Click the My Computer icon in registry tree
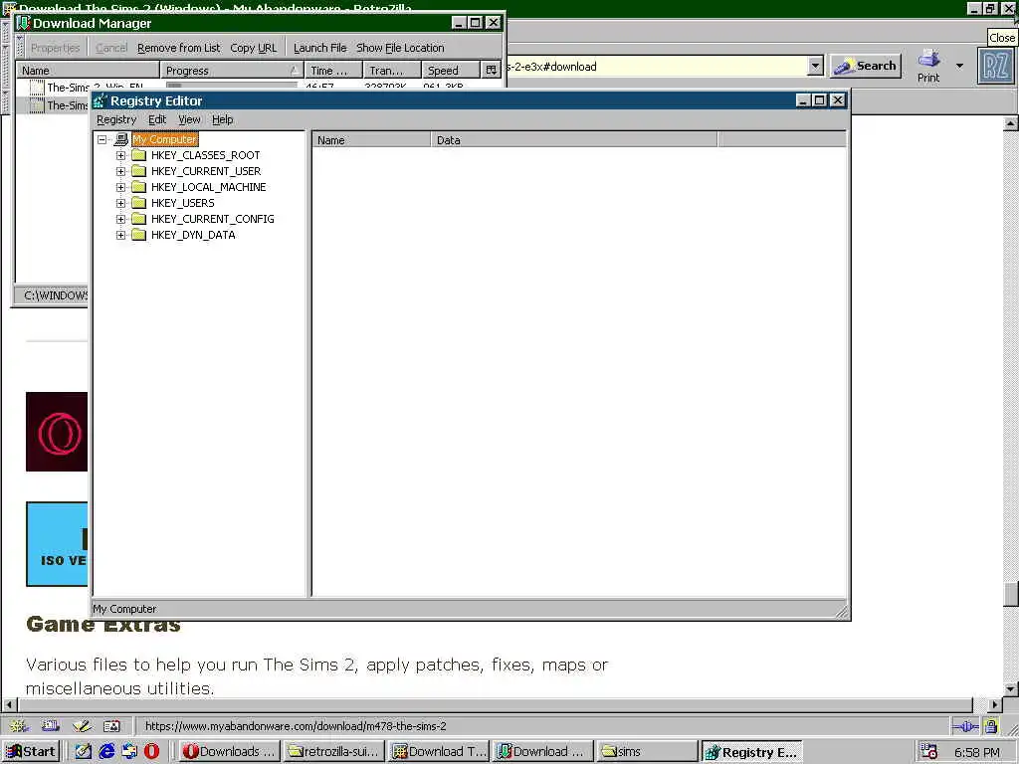 (120, 139)
